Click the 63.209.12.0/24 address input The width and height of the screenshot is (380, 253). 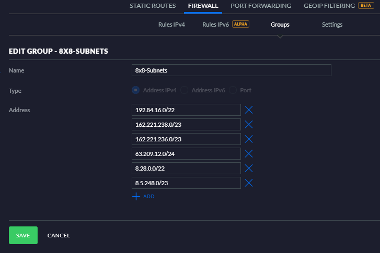click(186, 153)
